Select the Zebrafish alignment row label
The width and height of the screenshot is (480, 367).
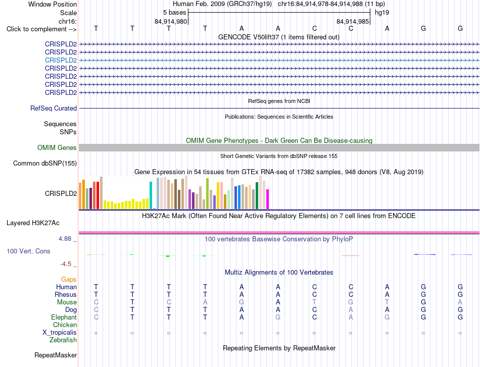click(x=63, y=340)
